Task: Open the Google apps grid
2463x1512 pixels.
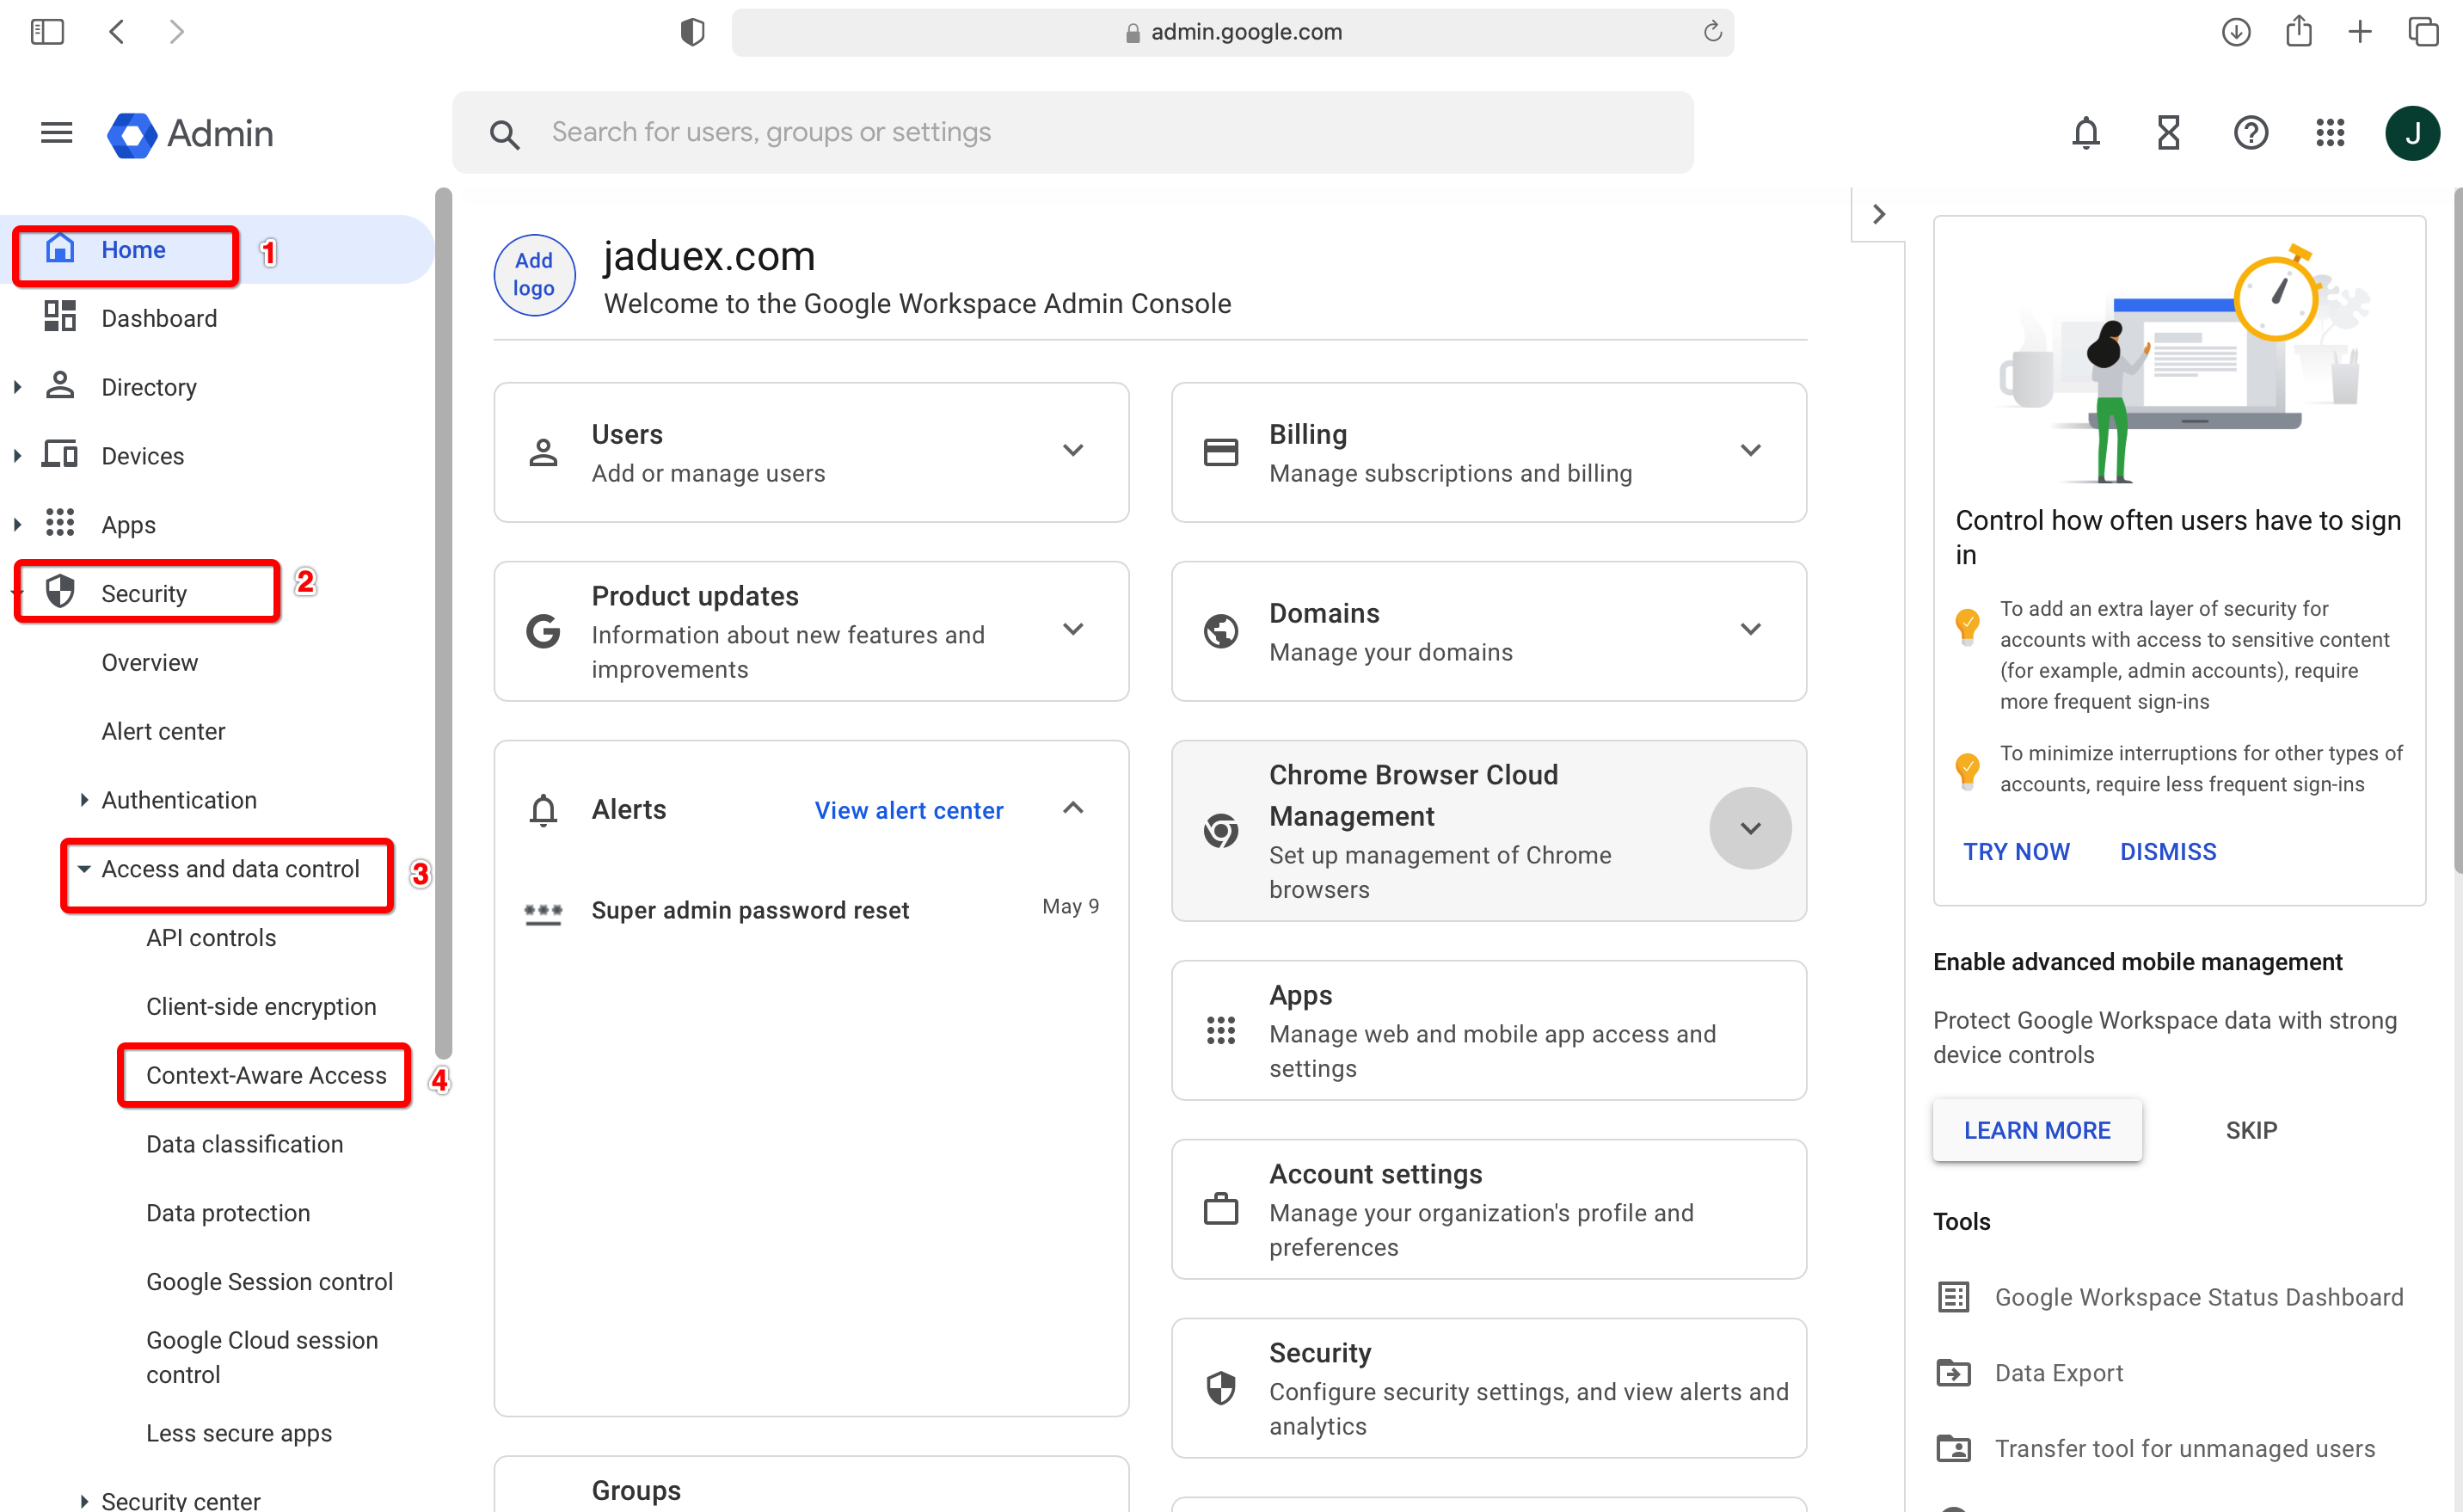Action: tap(2330, 132)
